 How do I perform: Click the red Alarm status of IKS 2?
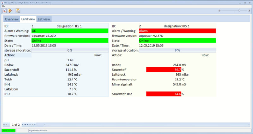click(177, 31)
